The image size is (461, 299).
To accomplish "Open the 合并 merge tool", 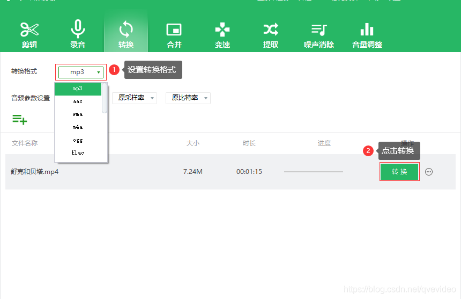I will point(174,34).
